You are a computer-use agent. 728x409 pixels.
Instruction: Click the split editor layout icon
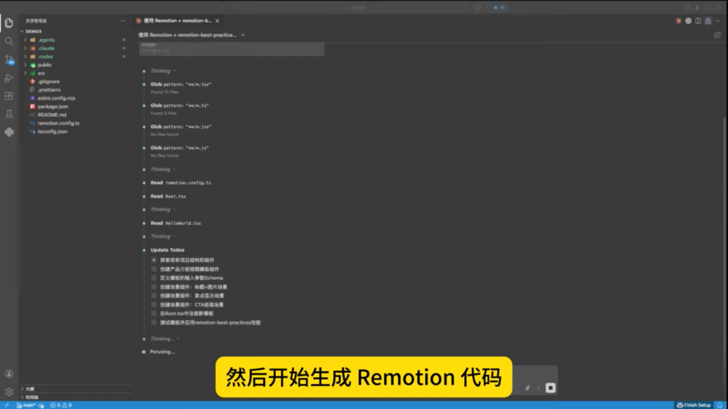click(x=698, y=21)
